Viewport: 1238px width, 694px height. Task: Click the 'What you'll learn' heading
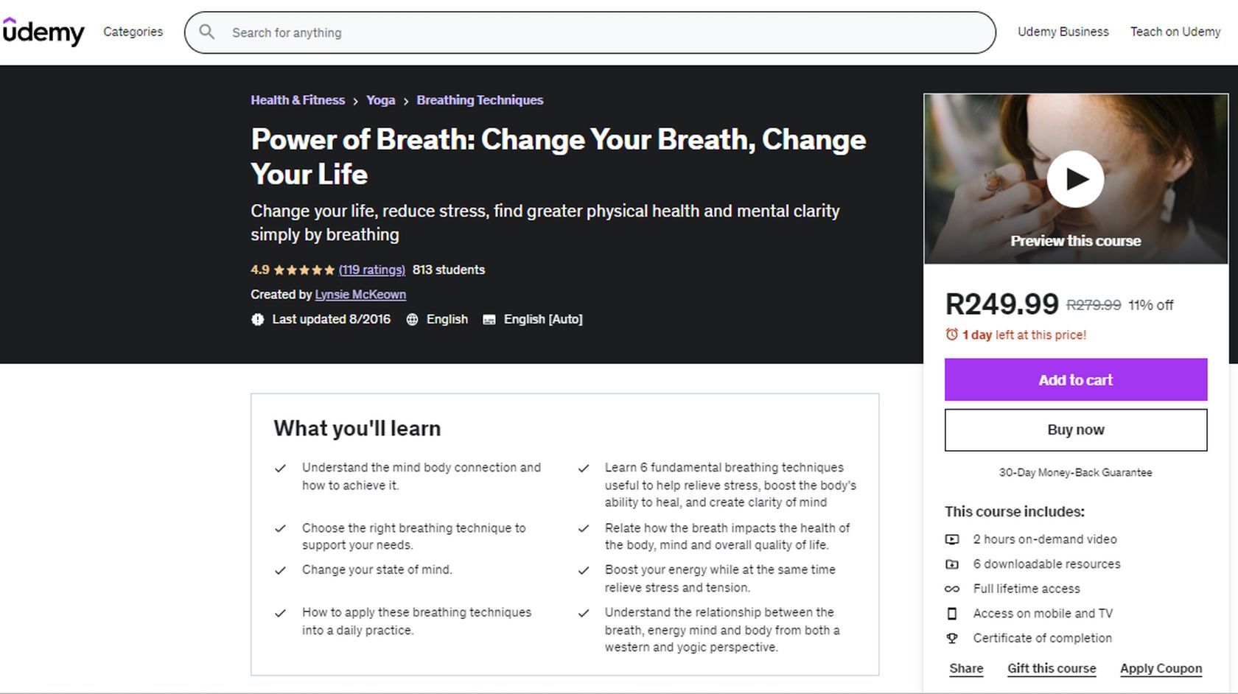(357, 429)
